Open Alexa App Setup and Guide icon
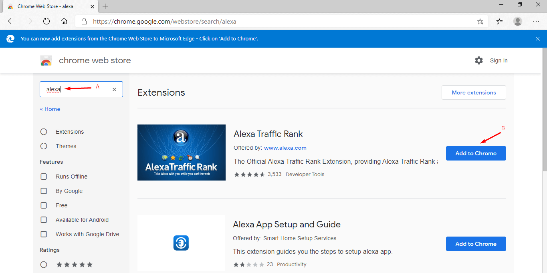 (x=181, y=243)
